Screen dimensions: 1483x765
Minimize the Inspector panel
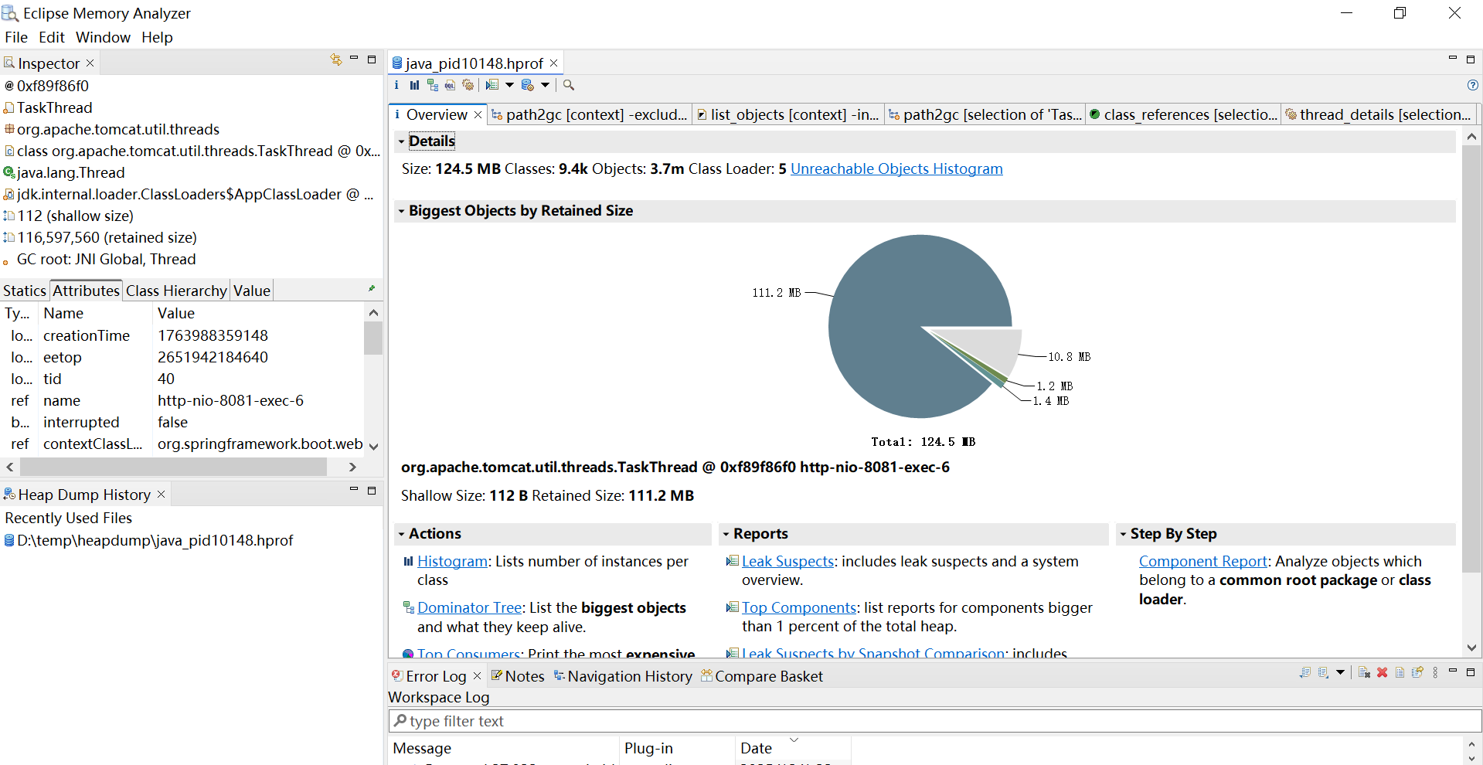pos(354,59)
